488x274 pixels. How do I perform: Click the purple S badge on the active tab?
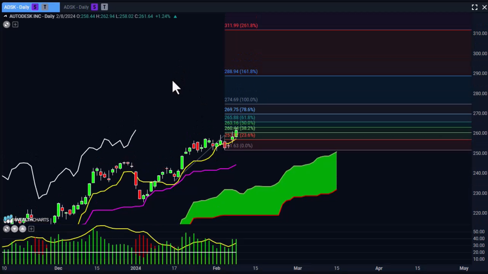[x=35, y=7]
